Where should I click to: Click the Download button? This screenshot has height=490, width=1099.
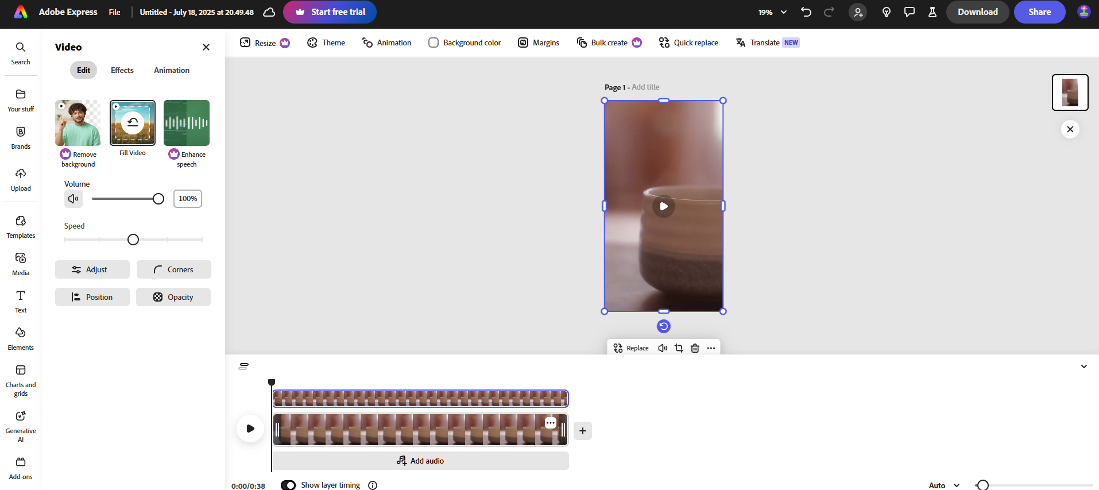(977, 12)
